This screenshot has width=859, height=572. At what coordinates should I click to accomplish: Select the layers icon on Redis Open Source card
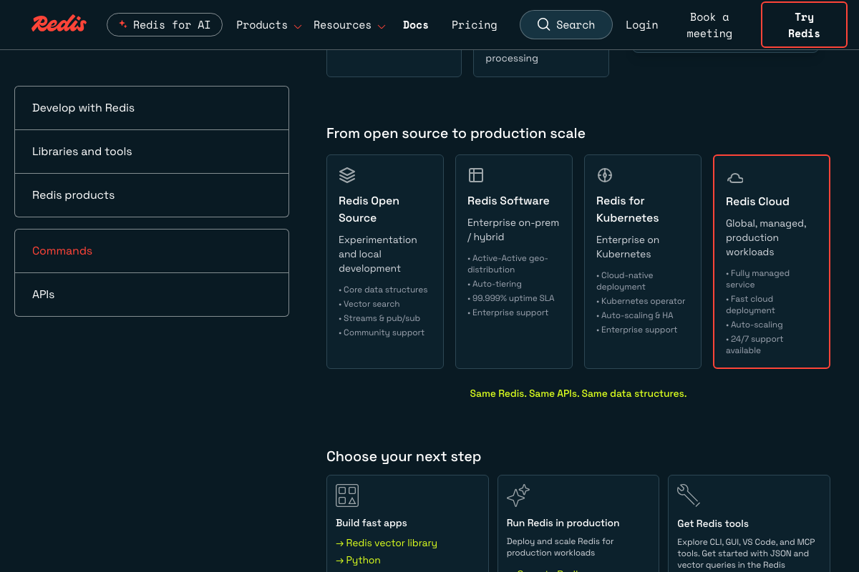tap(347, 174)
